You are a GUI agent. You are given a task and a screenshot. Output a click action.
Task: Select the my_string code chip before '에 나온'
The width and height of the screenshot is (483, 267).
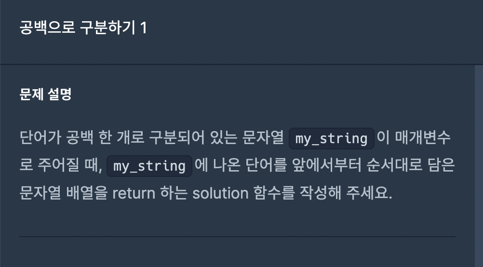[x=149, y=166]
